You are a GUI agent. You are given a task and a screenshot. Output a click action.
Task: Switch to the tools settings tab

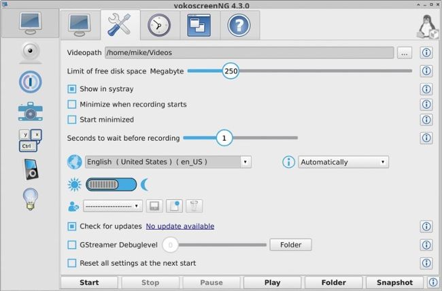coord(120,25)
